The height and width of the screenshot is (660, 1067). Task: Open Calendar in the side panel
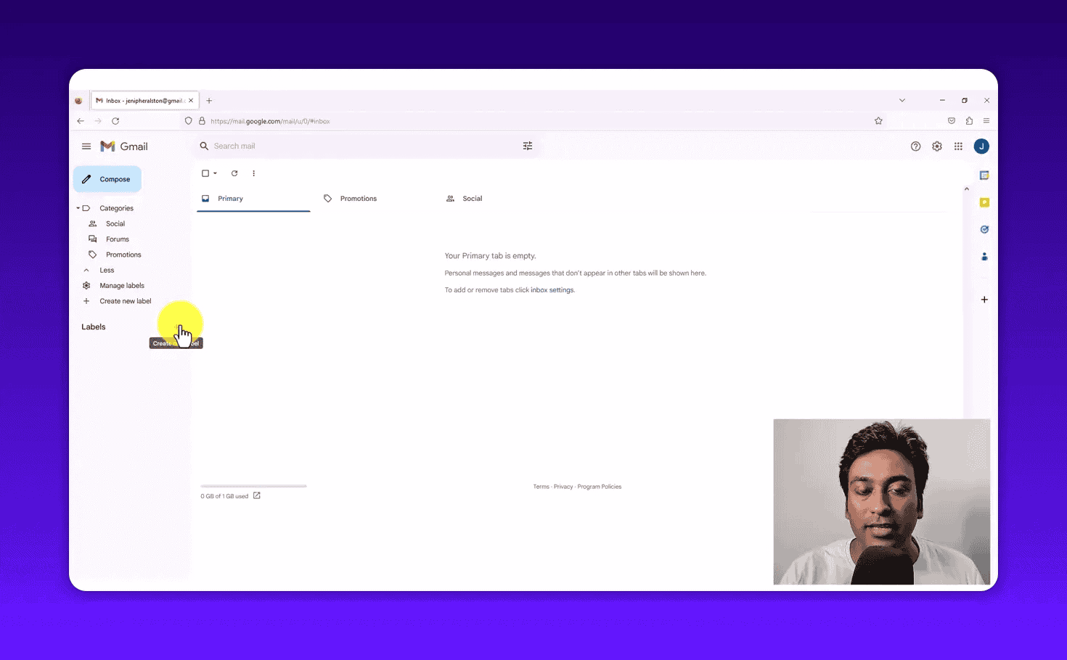(x=984, y=176)
